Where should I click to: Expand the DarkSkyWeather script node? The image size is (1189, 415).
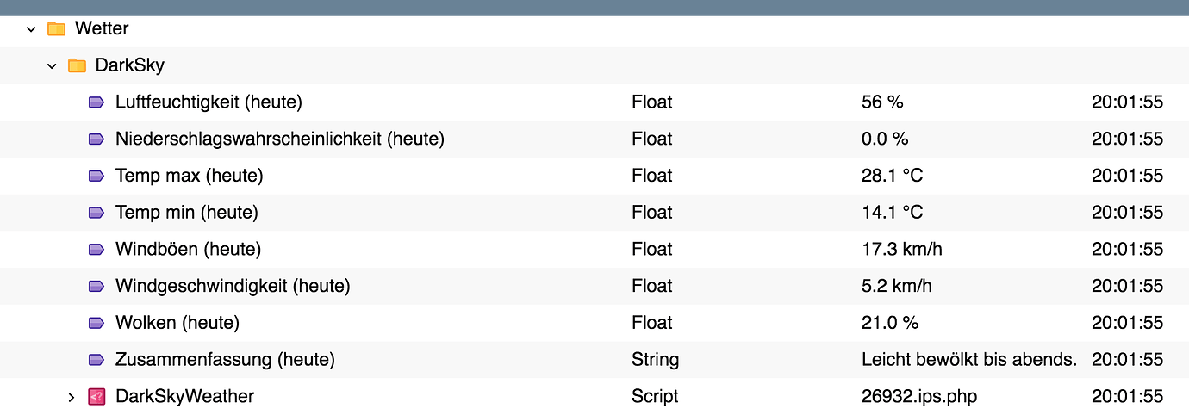(x=72, y=397)
